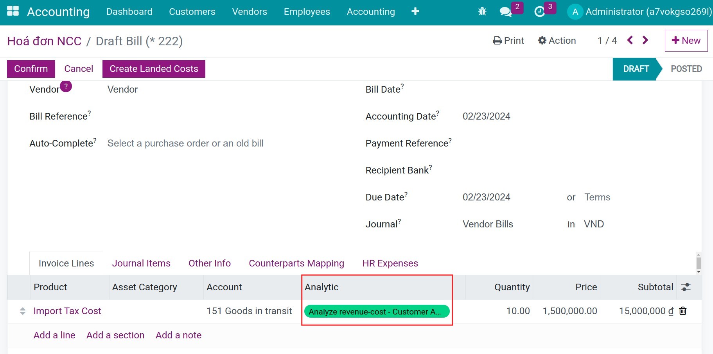
Task: Open the apps grid menu
Action: click(x=13, y=11)
